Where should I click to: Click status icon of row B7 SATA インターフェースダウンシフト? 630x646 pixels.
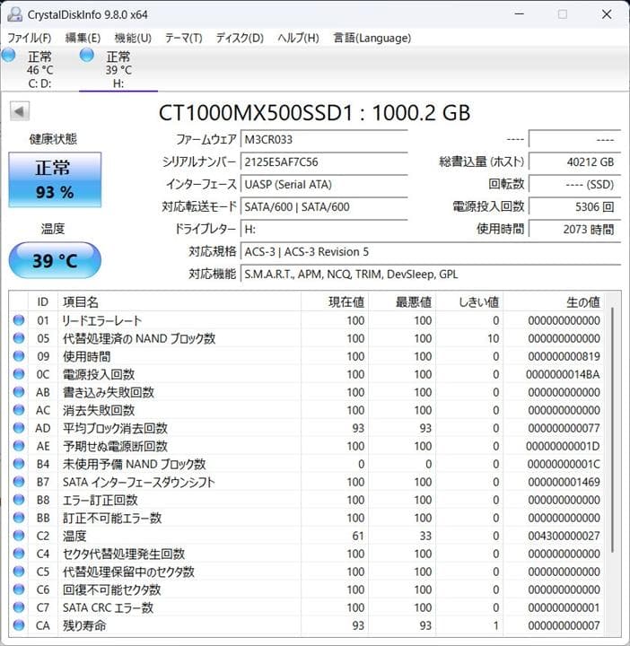pyautogui.click(x=19, y=482)
